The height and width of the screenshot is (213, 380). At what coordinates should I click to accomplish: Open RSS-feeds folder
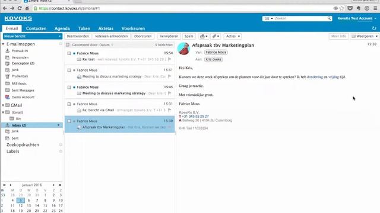[x=19, y=83]
